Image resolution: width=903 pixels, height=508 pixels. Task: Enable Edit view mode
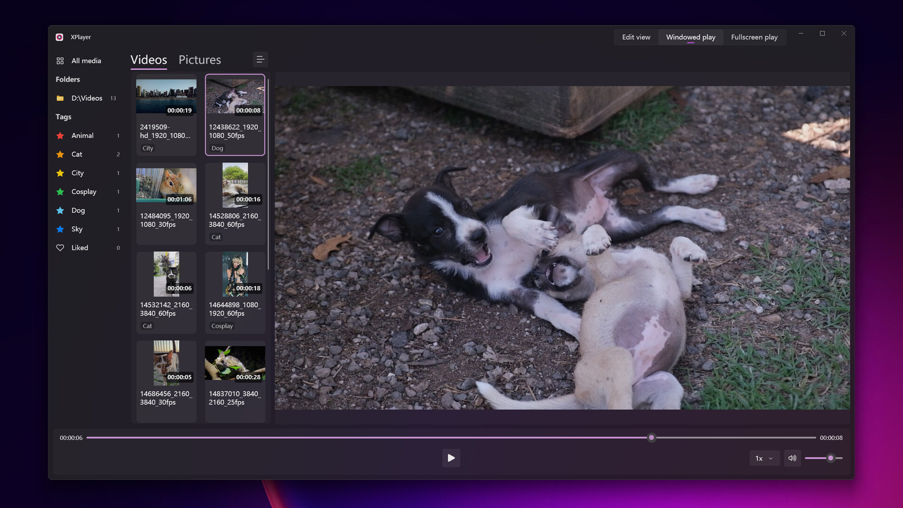click(x=636, y=37)
